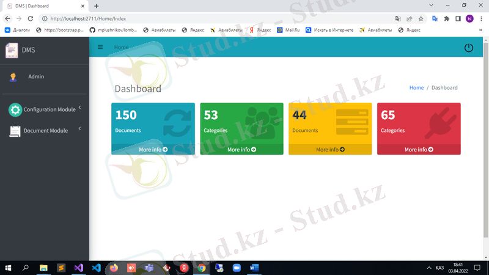Viewport: 489px width, 275px height.
Task: Click Home breadcrumb link
Action: (x=416, y=87)
